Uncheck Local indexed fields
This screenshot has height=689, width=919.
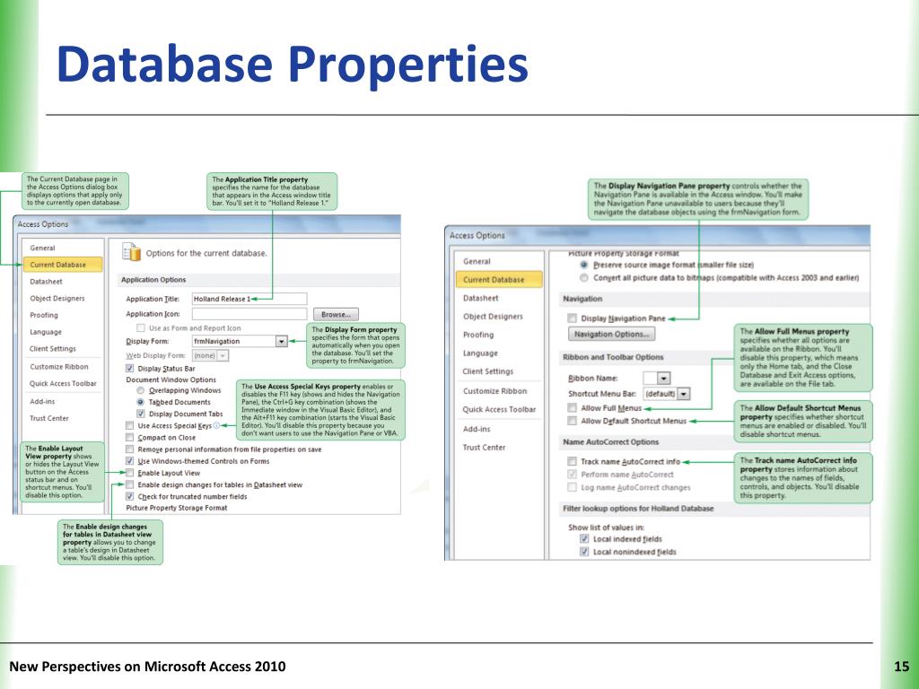(584, 539)
